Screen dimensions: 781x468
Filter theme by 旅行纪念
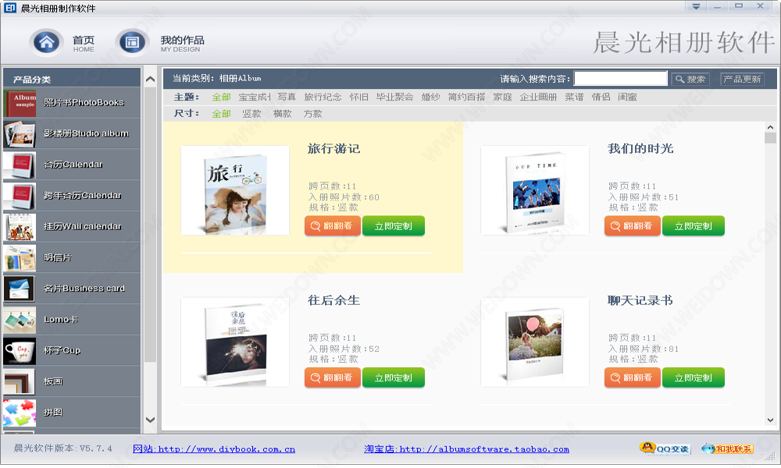point(323,97)
